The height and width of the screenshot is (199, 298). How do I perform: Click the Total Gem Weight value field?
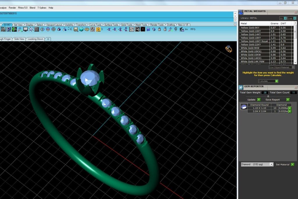(x=265, y=93)
